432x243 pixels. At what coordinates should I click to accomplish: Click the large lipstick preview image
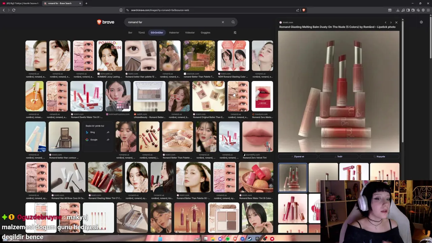point(339,91)
